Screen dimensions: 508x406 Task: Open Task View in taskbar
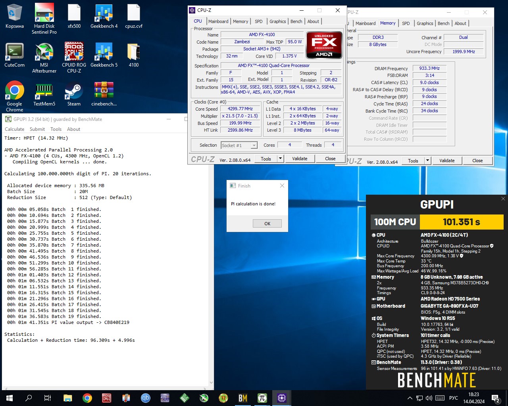48,398
